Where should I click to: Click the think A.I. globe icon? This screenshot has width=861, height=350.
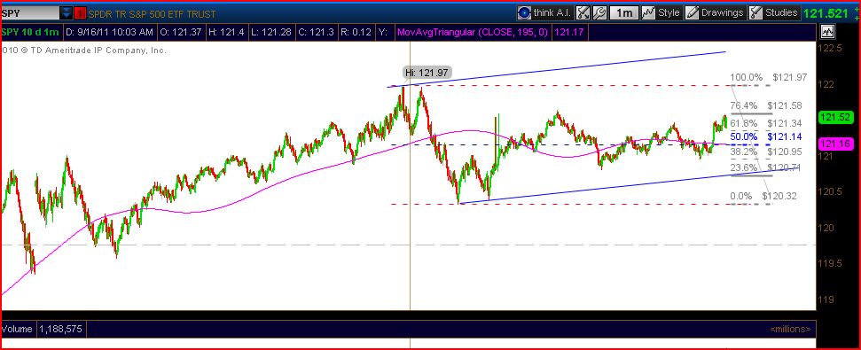click(x=524, y=12)
